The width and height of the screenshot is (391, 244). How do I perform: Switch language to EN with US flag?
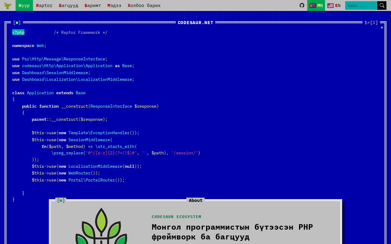(x=334, y=5)
